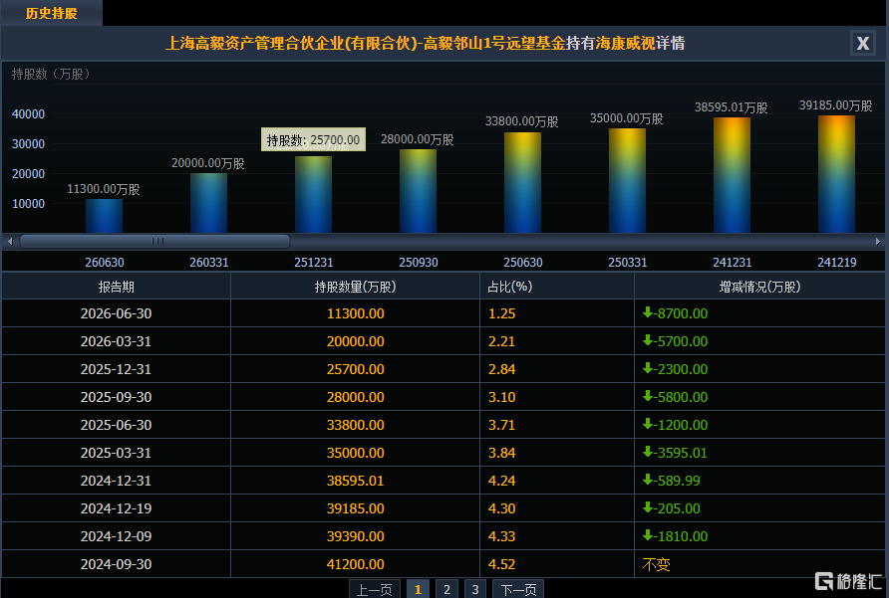Viewport: 889px width, 598px height.
Task: Click holdings value 11300.00 in table
Action: pos(356,313)
